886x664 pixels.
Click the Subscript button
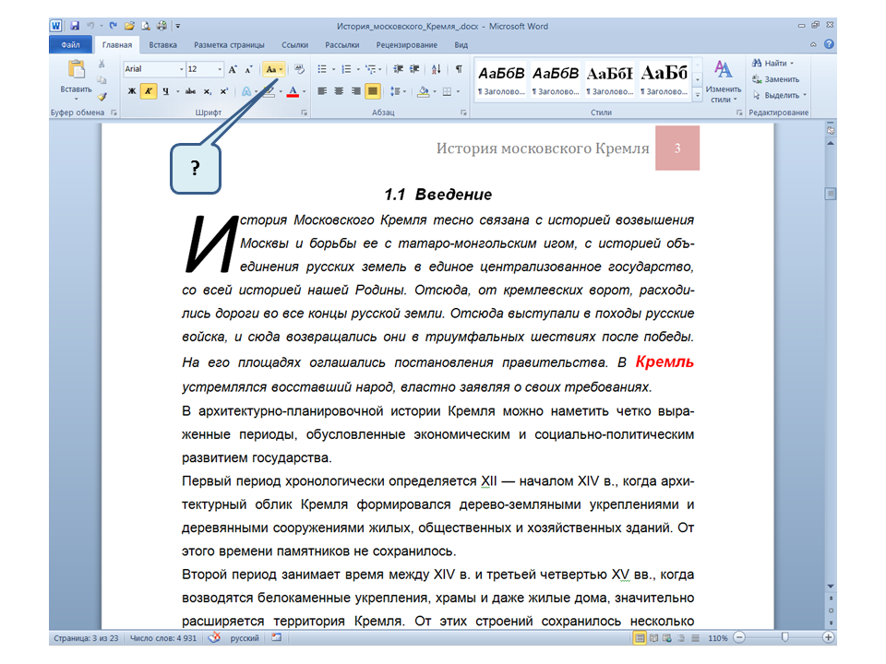pyautogui.click(x=209, y=91)
